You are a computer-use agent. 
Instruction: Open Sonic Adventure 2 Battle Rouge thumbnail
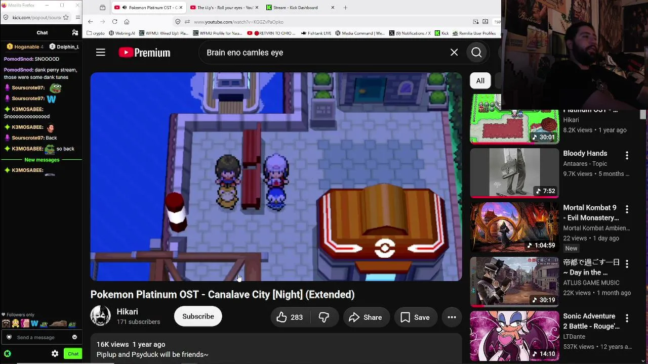(x=514, y=336)
